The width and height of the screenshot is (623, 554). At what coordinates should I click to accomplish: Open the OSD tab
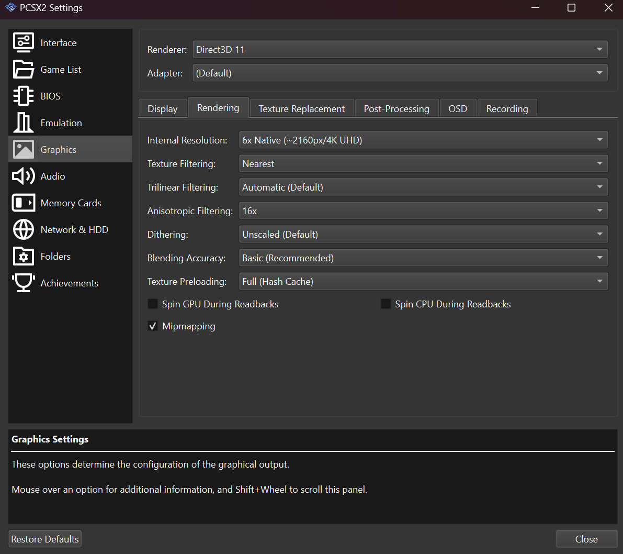[458, 108]
